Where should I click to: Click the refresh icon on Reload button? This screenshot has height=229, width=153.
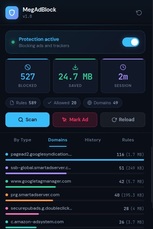point(114,120)
